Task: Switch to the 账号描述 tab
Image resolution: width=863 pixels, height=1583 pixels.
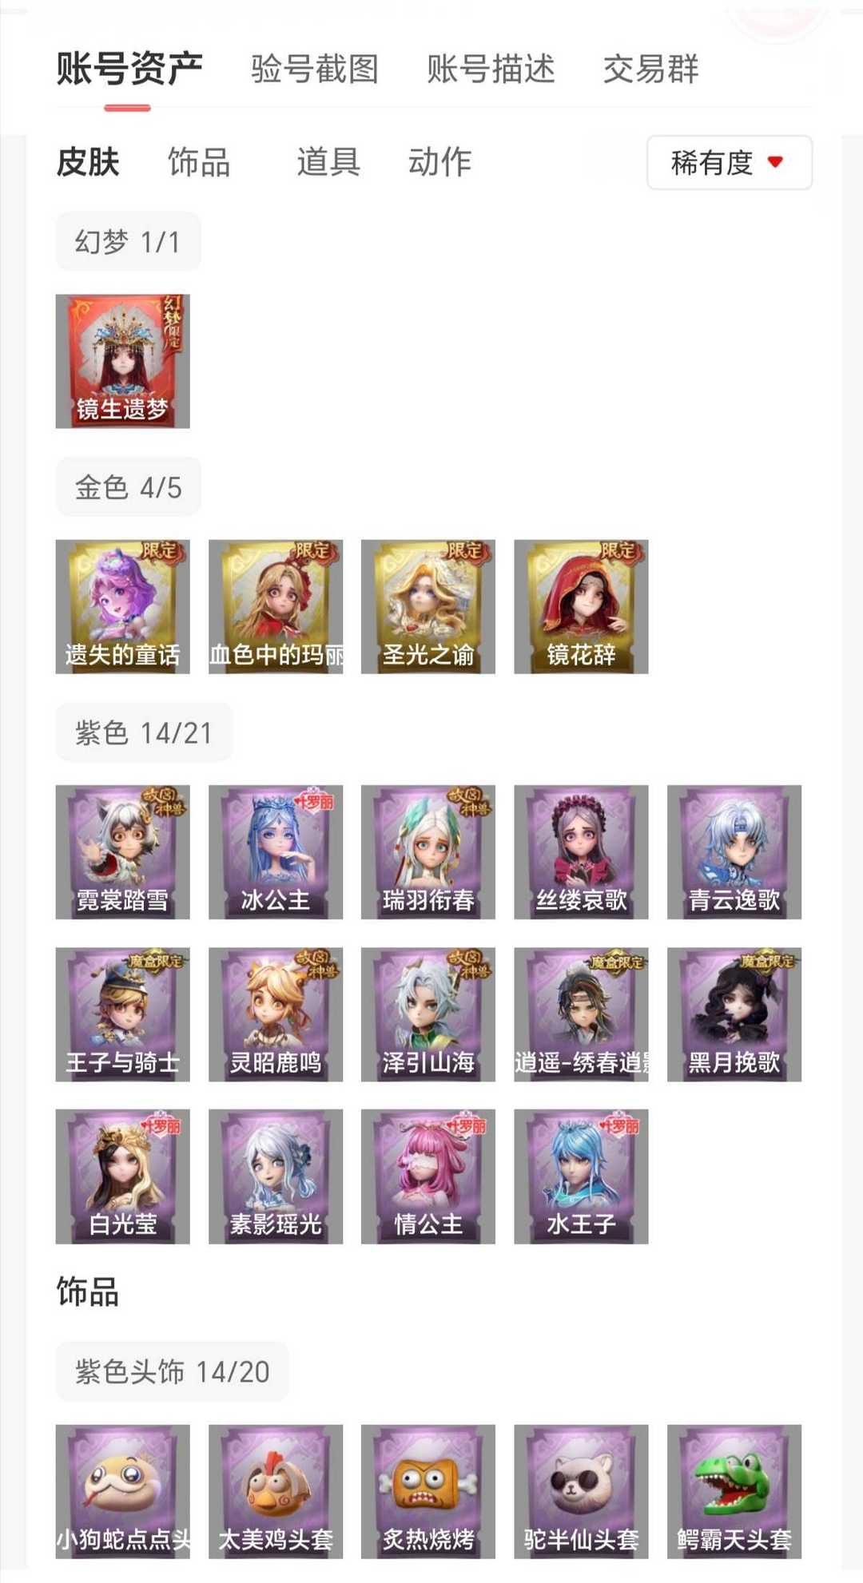Action: [491, 69]
